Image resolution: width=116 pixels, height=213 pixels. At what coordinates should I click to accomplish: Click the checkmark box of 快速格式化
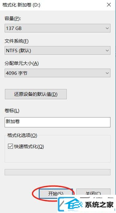(10, 147)
